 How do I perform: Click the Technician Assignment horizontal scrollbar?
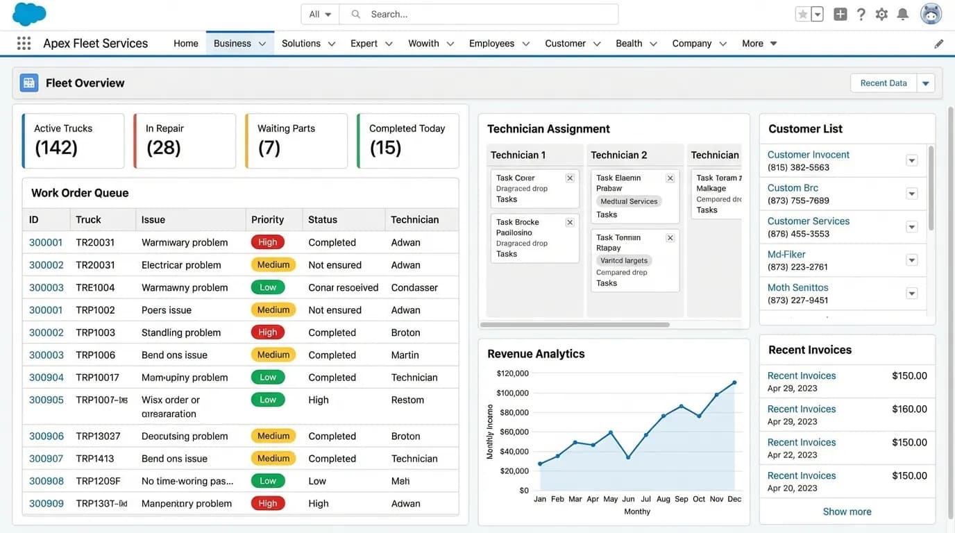coord(575,325)
